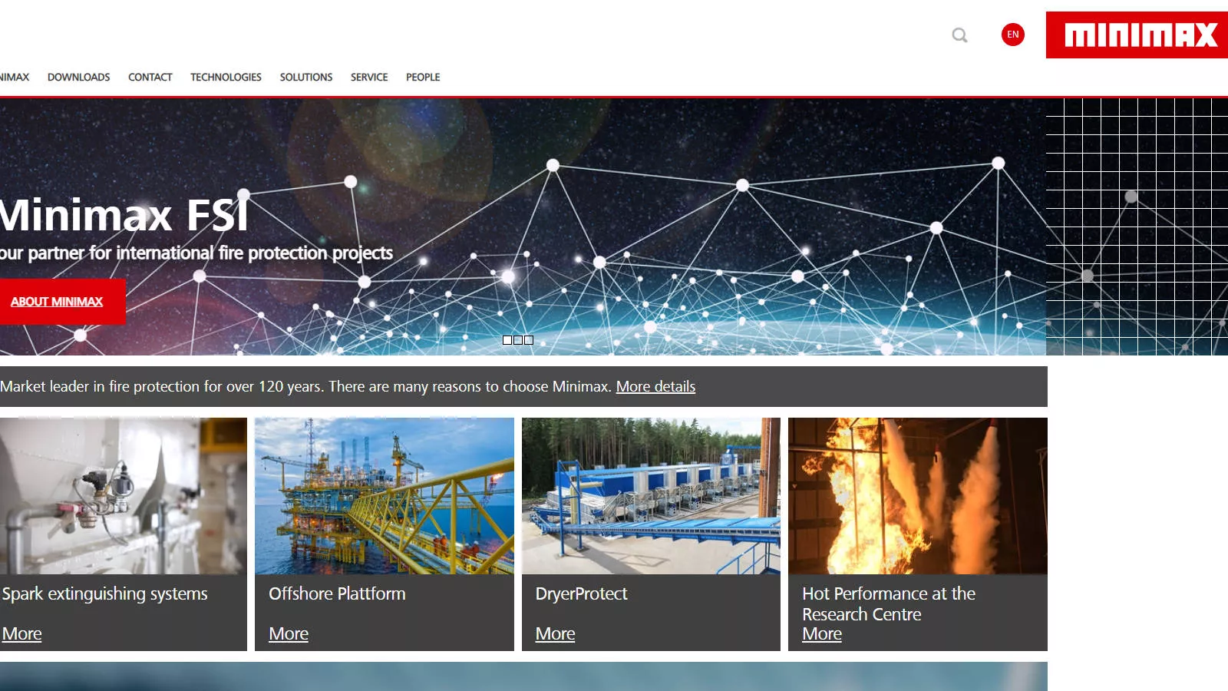
Task: Open the search magnifier icon
Action: pyautogui.click(x=959, y=35)
